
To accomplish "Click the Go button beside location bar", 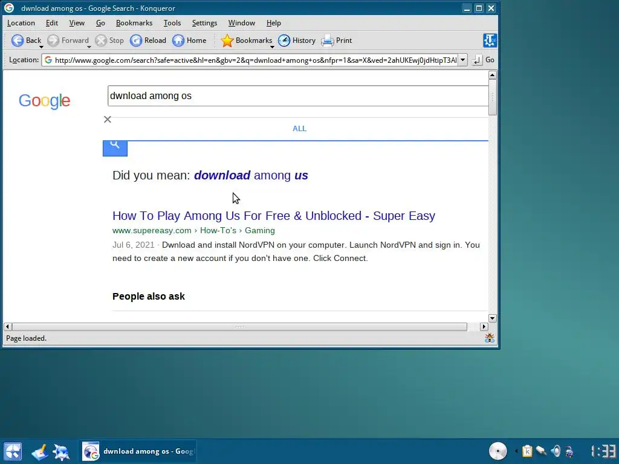I will [490, 60].
